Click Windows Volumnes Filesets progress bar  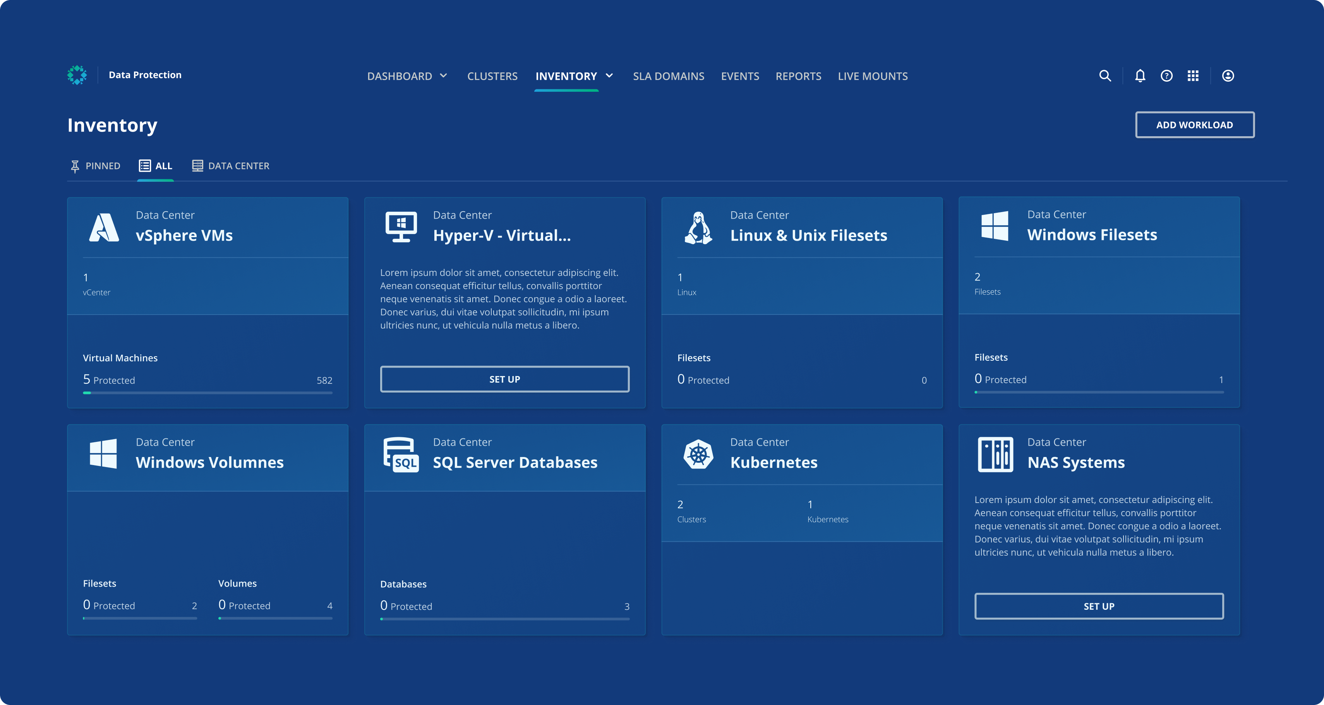tap(140, 618)
